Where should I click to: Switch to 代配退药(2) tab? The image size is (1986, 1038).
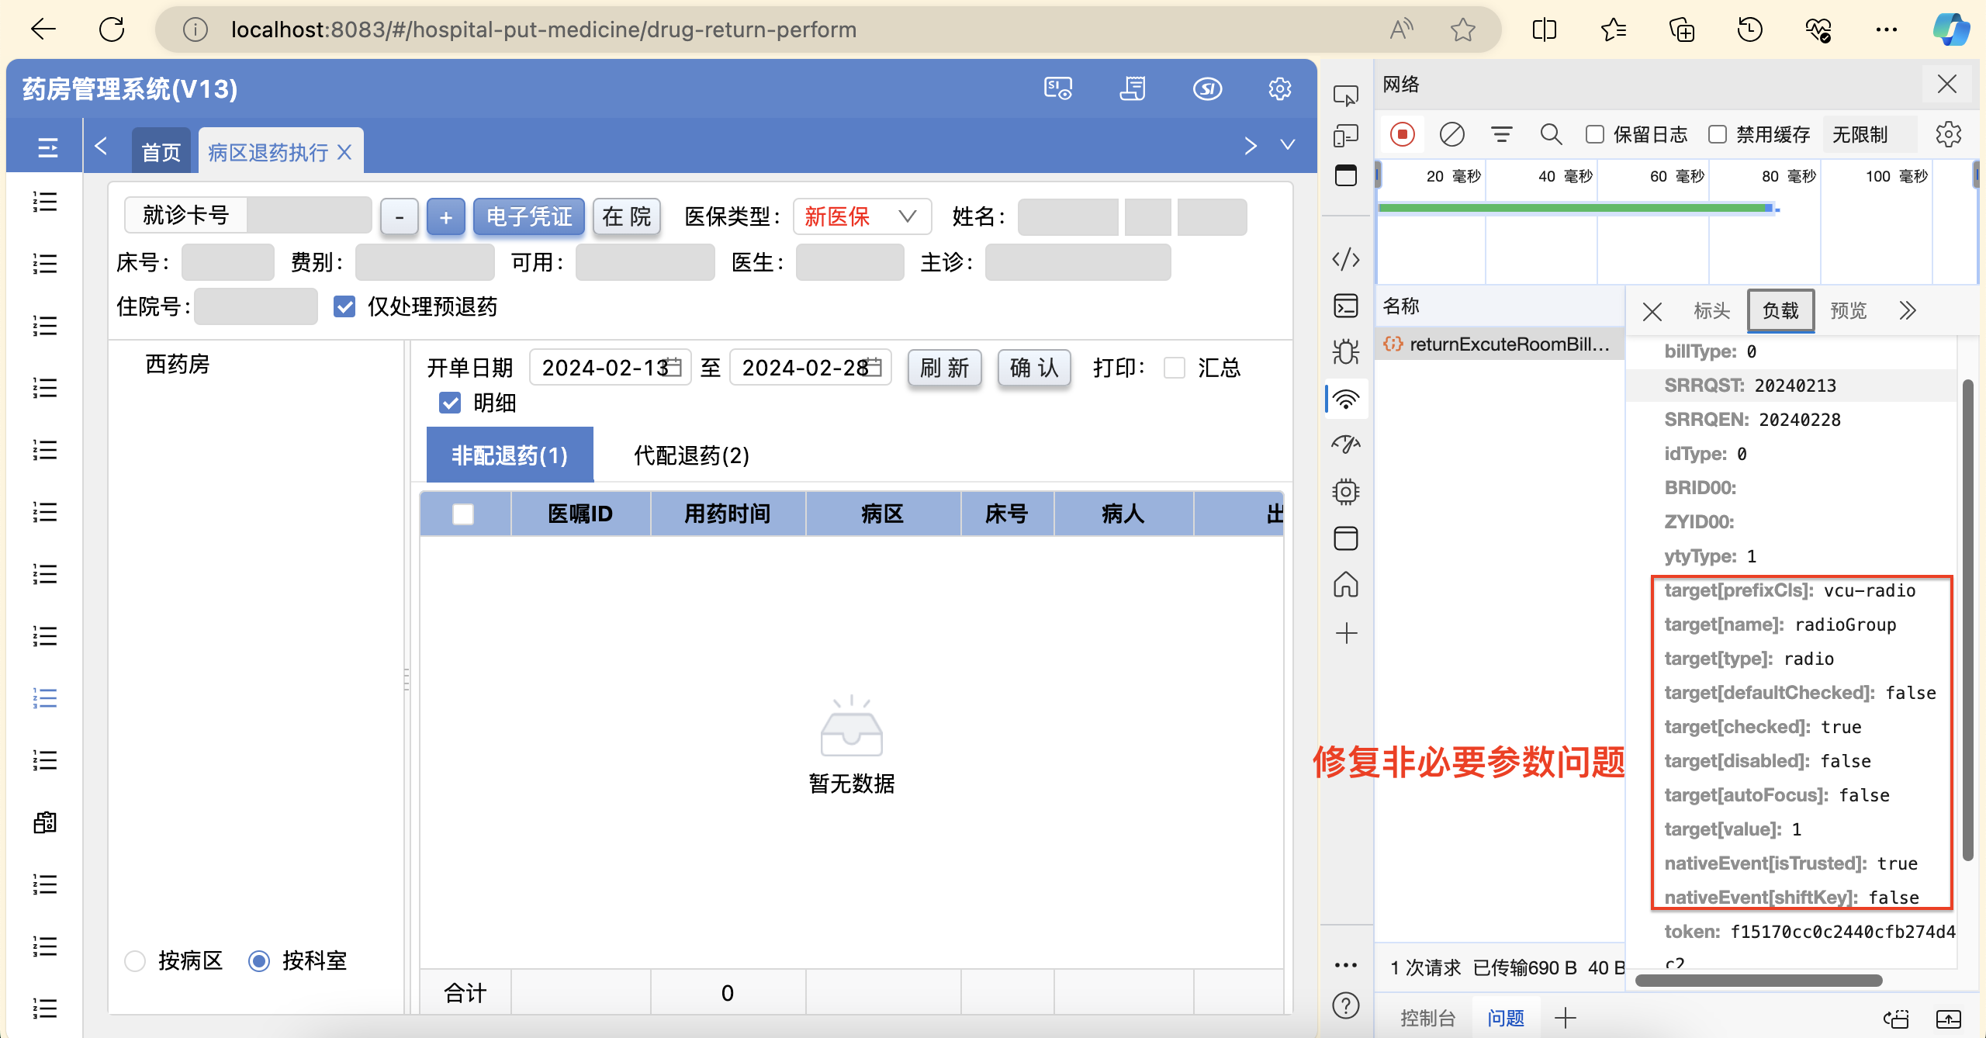tap(691, 455)
